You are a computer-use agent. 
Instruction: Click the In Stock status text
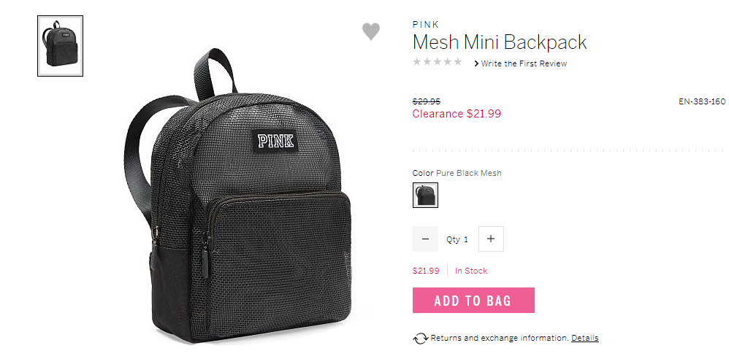pyautogui.click(x=471, y=271)
